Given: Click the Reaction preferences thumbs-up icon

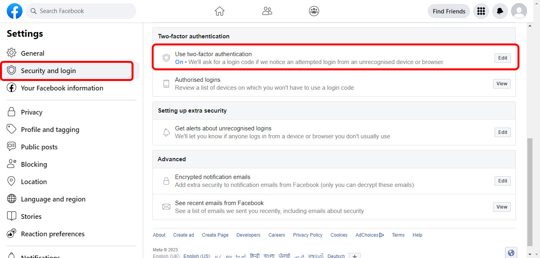Looking at the screenshot, I should click(11, 234).
